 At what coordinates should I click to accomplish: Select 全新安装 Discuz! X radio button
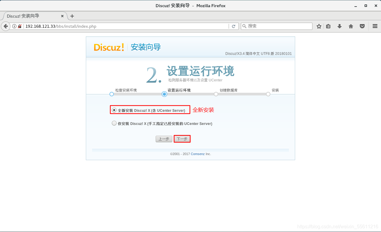click(114, 110)
